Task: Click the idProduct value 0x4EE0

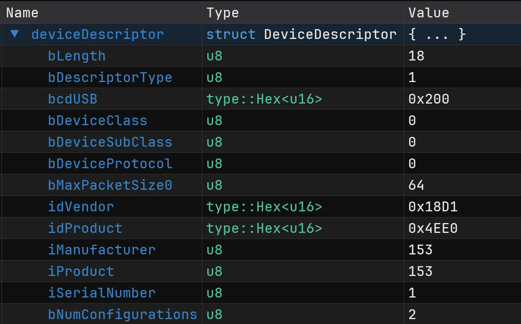Action: [x=433, y=228]
